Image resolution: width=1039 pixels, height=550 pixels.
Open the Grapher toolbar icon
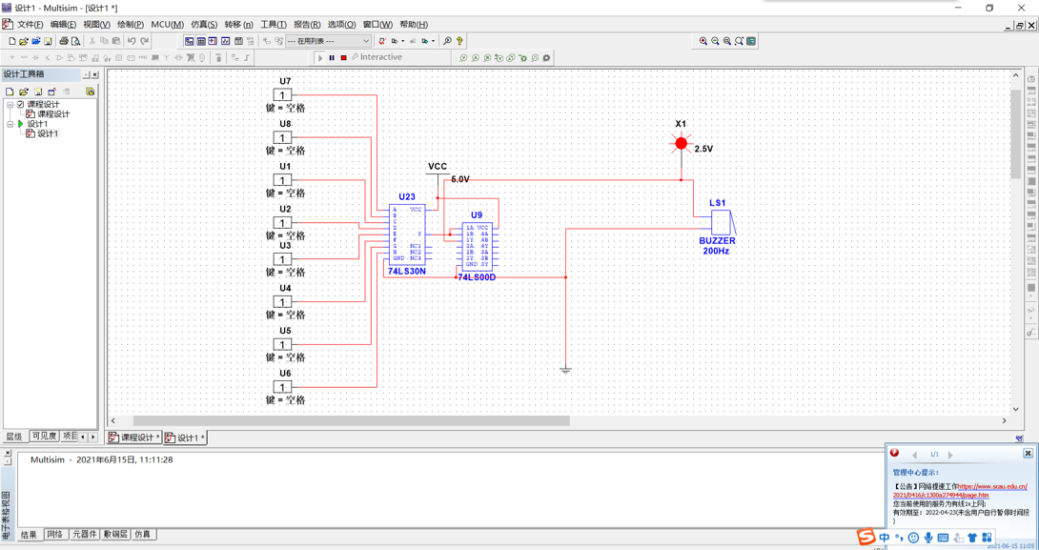pos(226,41)
